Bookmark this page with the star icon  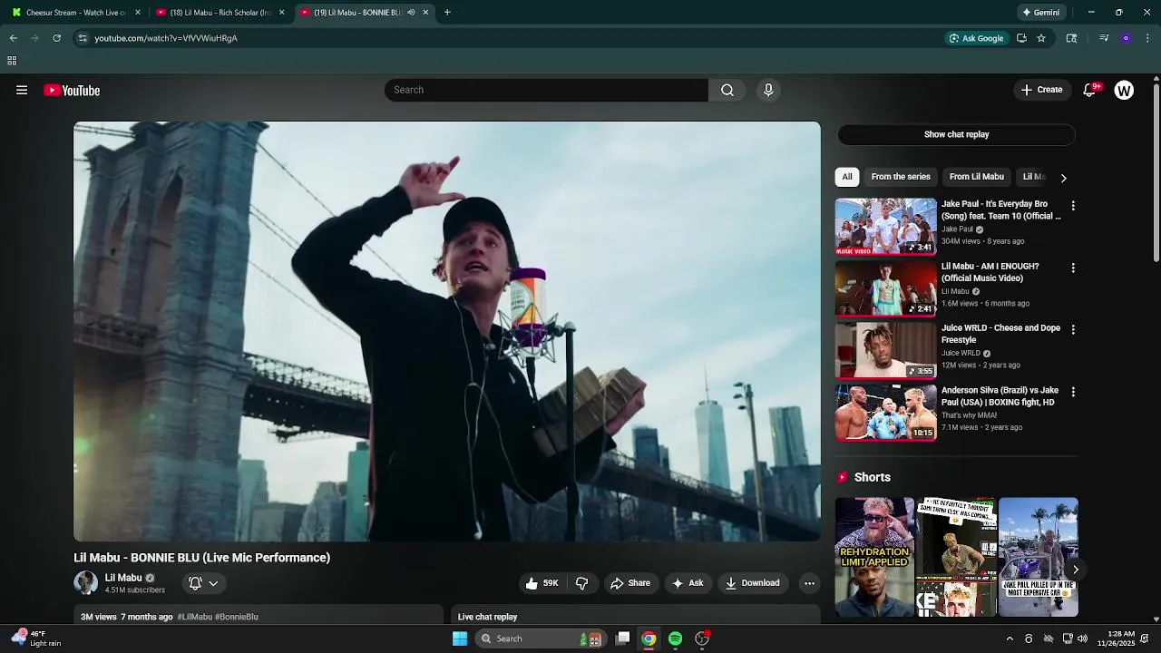[1041, 38]
